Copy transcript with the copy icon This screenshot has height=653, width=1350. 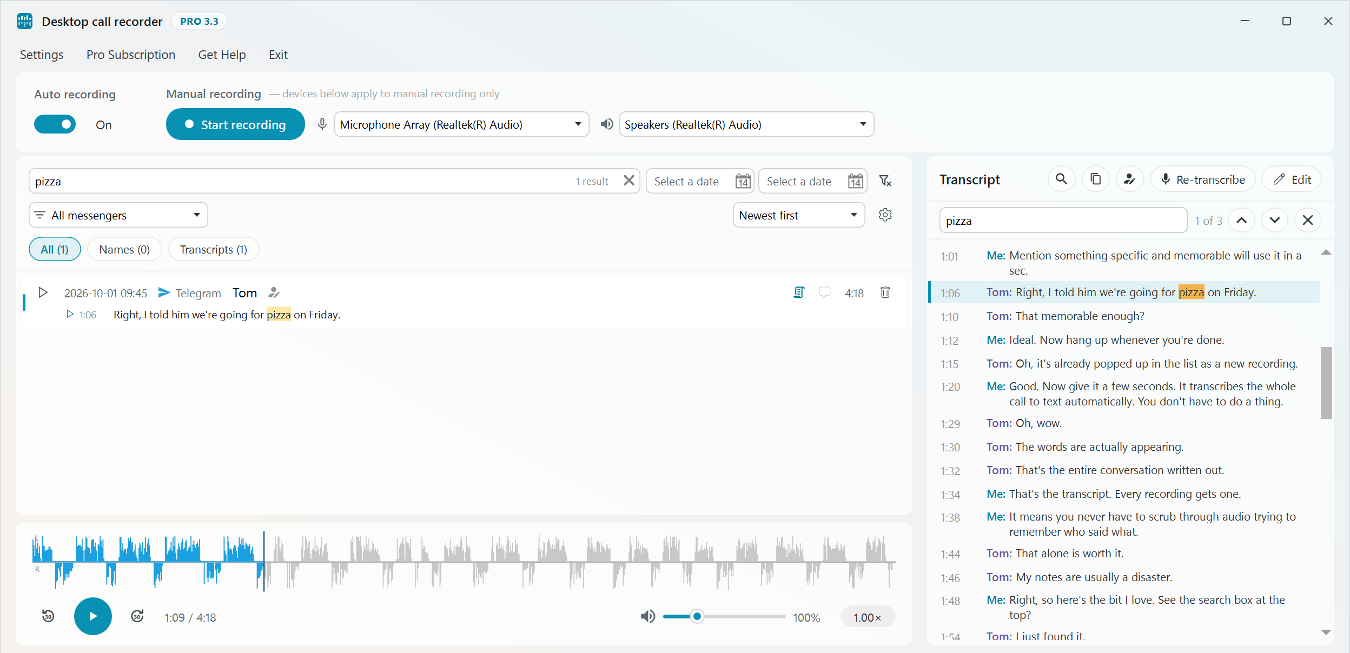click(1096, 179)
